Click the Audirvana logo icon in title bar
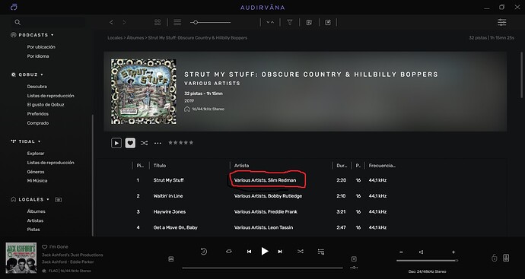 14,7
